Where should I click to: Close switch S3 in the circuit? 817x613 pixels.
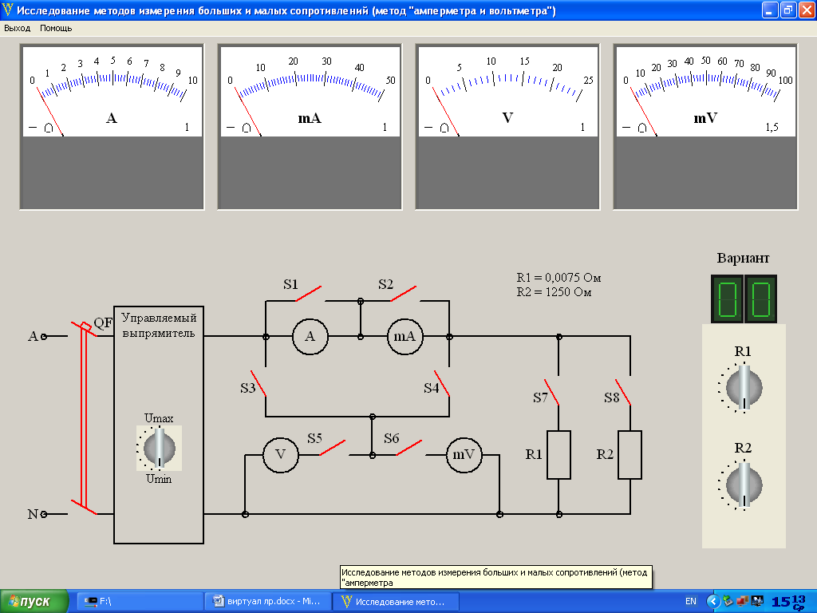pos(259,384)
